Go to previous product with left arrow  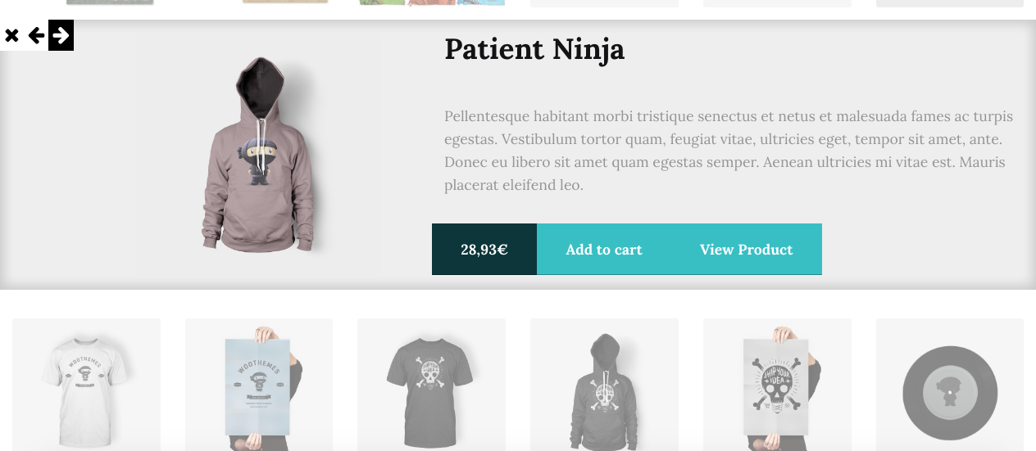[36, 35]
